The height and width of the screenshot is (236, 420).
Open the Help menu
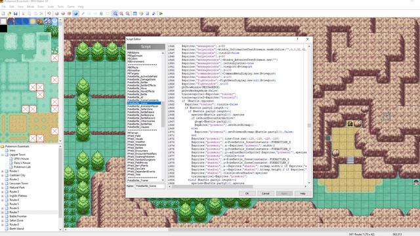pos(81,7)
